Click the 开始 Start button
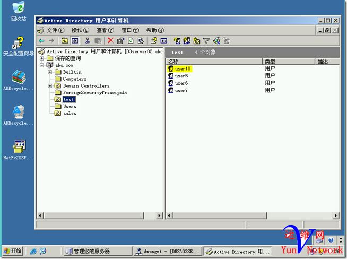Image resolution: width=347 pixels, height=259 pixels. tap(13, 251)
